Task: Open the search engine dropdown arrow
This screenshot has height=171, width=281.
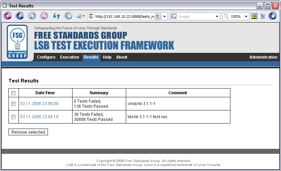Action: (217, 16)
